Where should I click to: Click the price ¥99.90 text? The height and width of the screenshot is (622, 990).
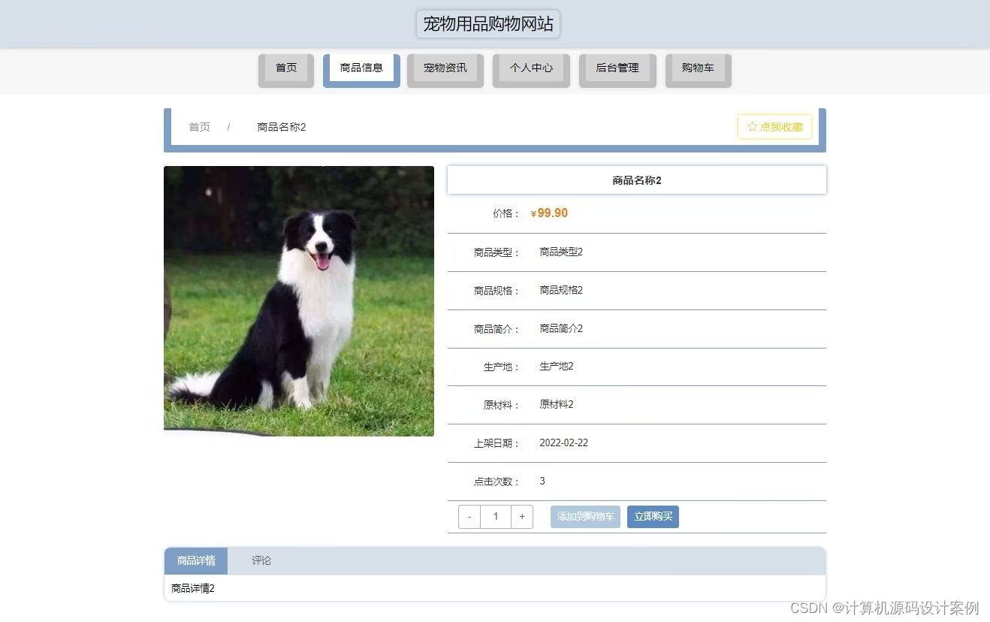[x=549, y=213]
